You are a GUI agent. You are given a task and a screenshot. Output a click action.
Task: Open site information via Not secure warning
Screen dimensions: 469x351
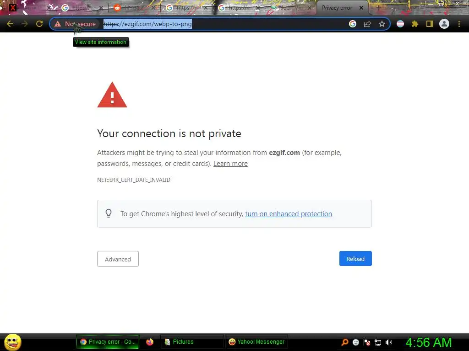75,24
